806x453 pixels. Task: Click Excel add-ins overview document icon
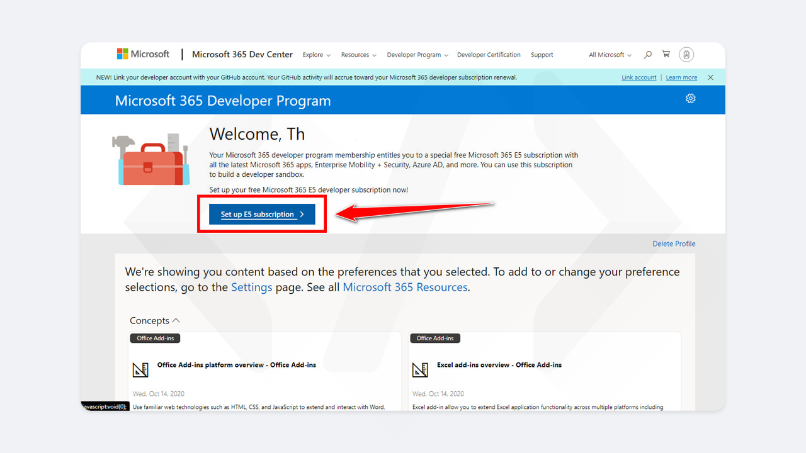click(x=420, y=369)
